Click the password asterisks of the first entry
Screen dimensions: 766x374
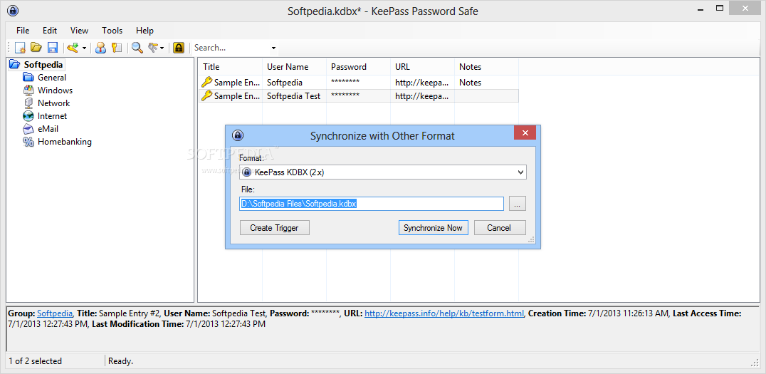click(x=345, y=83)
